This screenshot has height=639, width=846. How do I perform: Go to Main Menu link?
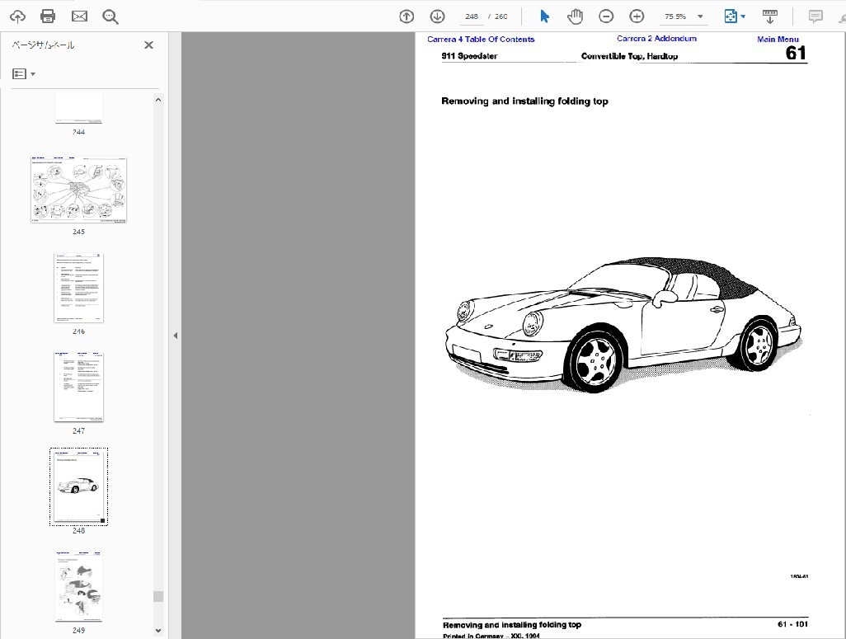[x=778, y=40]
